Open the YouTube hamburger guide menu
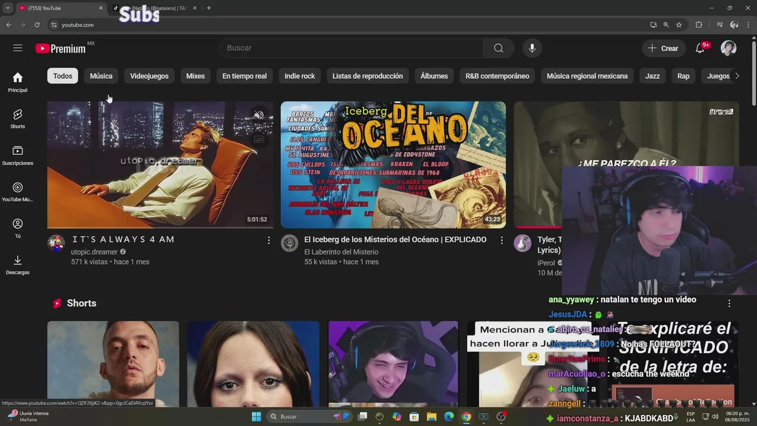Viewport: 757px width, 426px height. [18, 48]
